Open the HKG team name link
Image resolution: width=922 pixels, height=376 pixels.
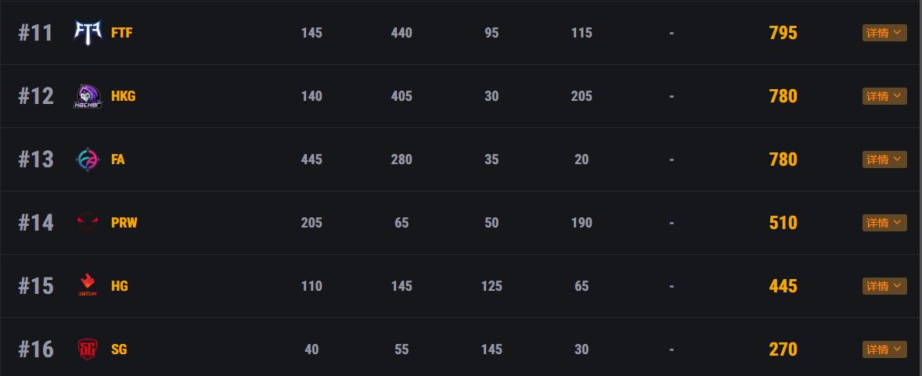123,96
